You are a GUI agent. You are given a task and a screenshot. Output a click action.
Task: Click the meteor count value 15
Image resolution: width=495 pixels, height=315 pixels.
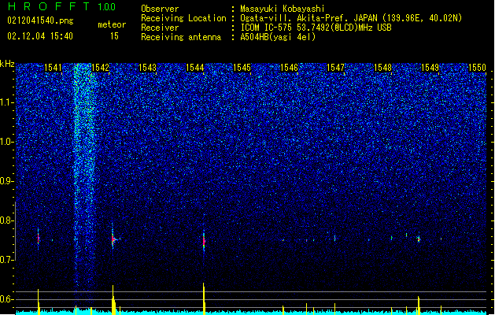point(114,36)
